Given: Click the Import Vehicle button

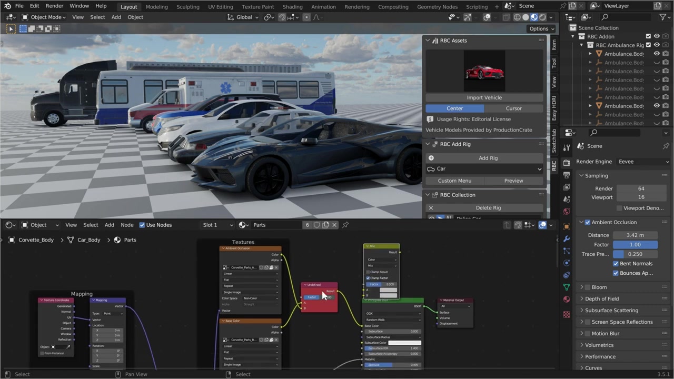Looking at the screenshot, I should coord(484,97).
